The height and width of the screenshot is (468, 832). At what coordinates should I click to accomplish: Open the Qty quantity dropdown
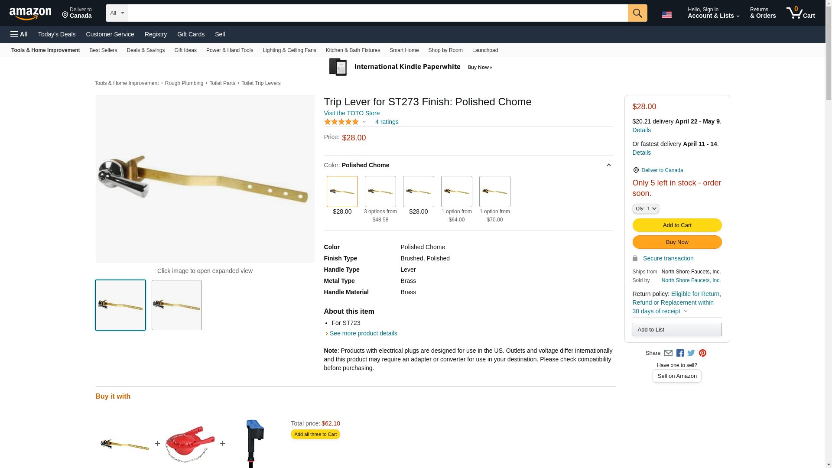point(645,209)
